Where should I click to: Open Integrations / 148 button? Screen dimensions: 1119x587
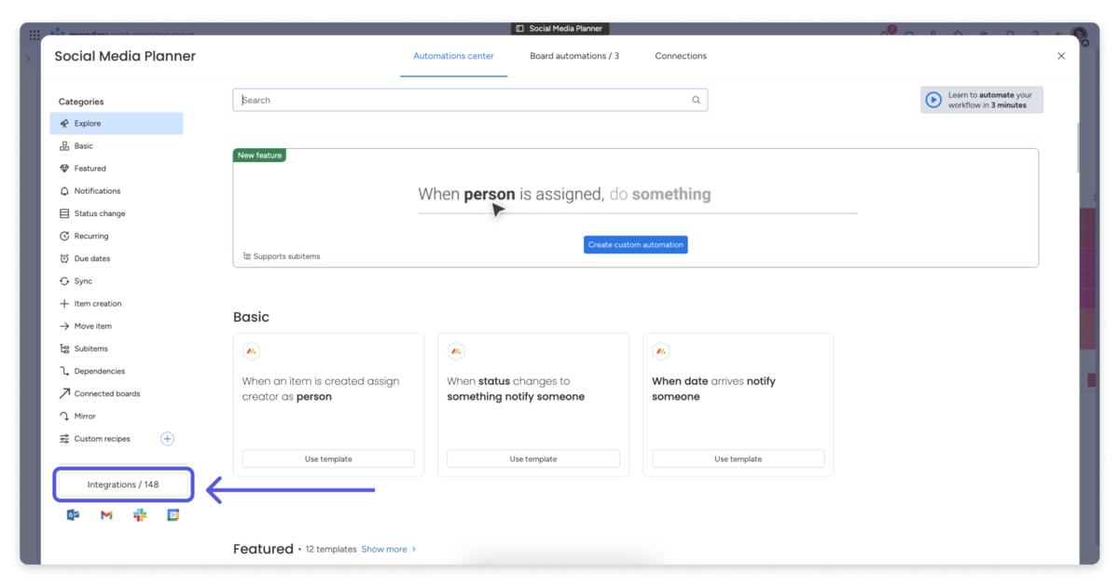(123, 485)
